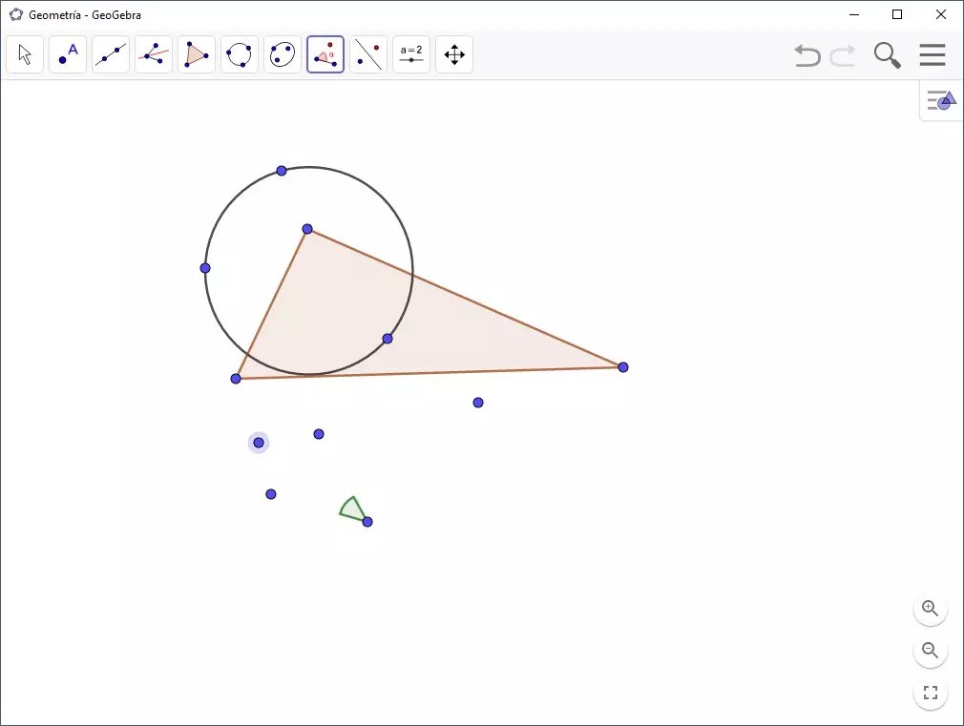Open the search magnifier
This screenshot has width=964, height=726.
(887, 55)
